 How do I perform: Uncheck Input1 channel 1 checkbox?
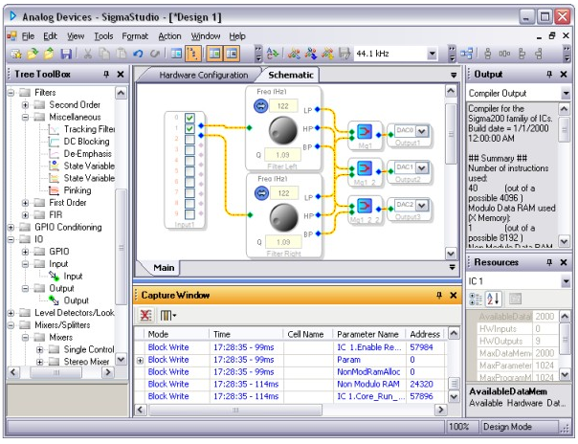coord(189,128)
